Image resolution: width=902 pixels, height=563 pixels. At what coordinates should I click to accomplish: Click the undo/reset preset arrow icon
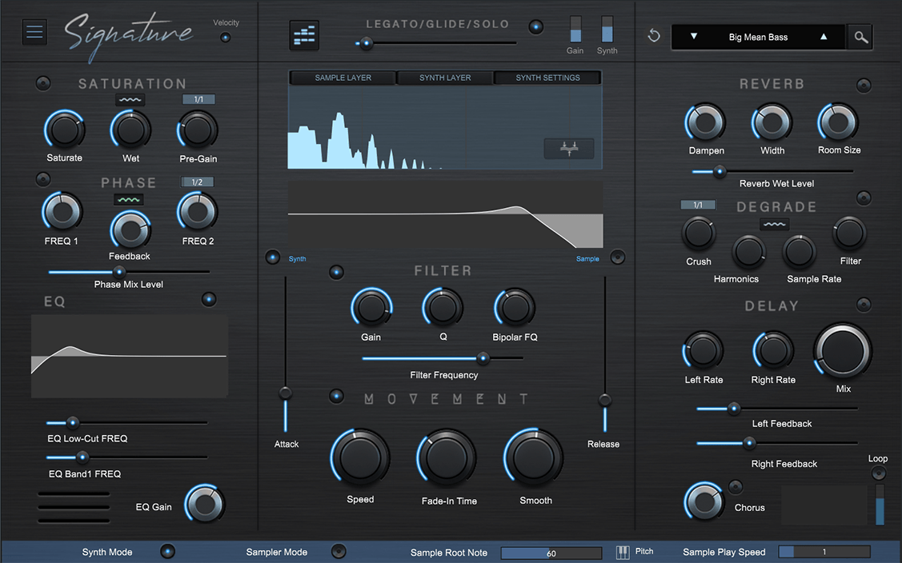[x=653, y=36]
